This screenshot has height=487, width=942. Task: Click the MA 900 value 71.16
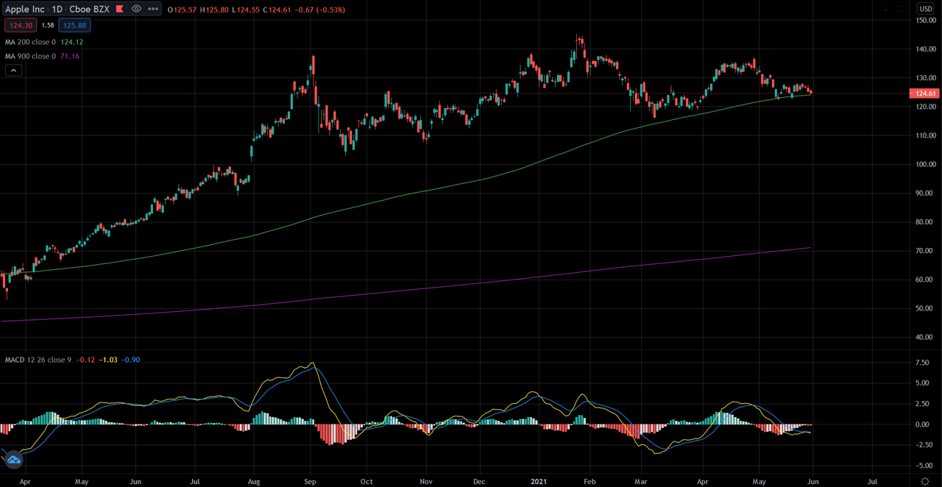[x=68, y=56]
